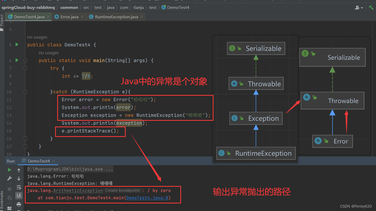Screen dimensions: 376x211
Task: Select the DemoTest4 run tab
Action: coord(38,161)
